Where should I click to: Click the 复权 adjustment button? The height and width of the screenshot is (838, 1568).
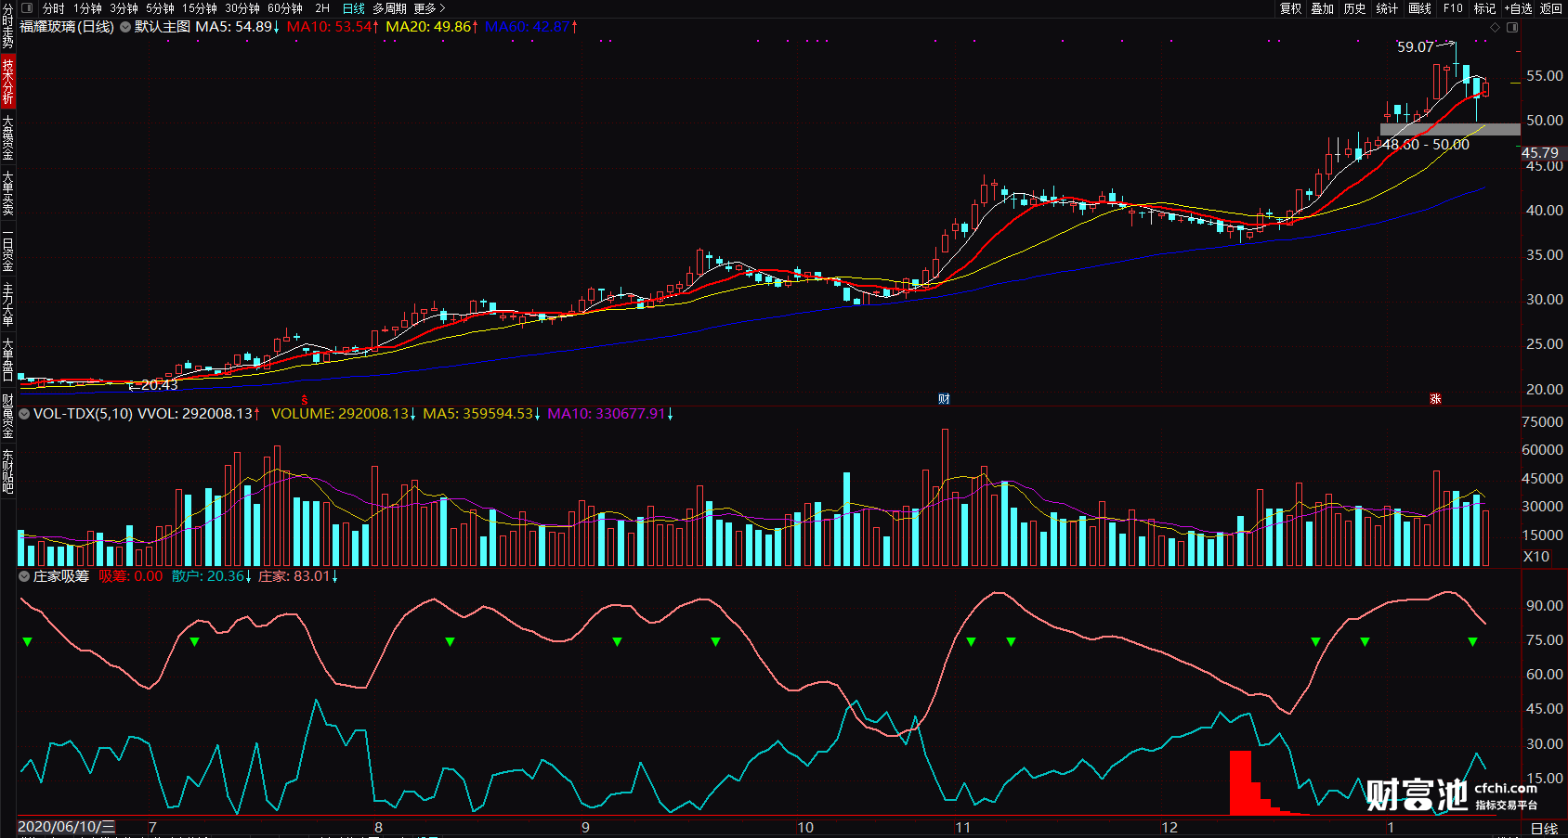click(x=1291, y=8)
